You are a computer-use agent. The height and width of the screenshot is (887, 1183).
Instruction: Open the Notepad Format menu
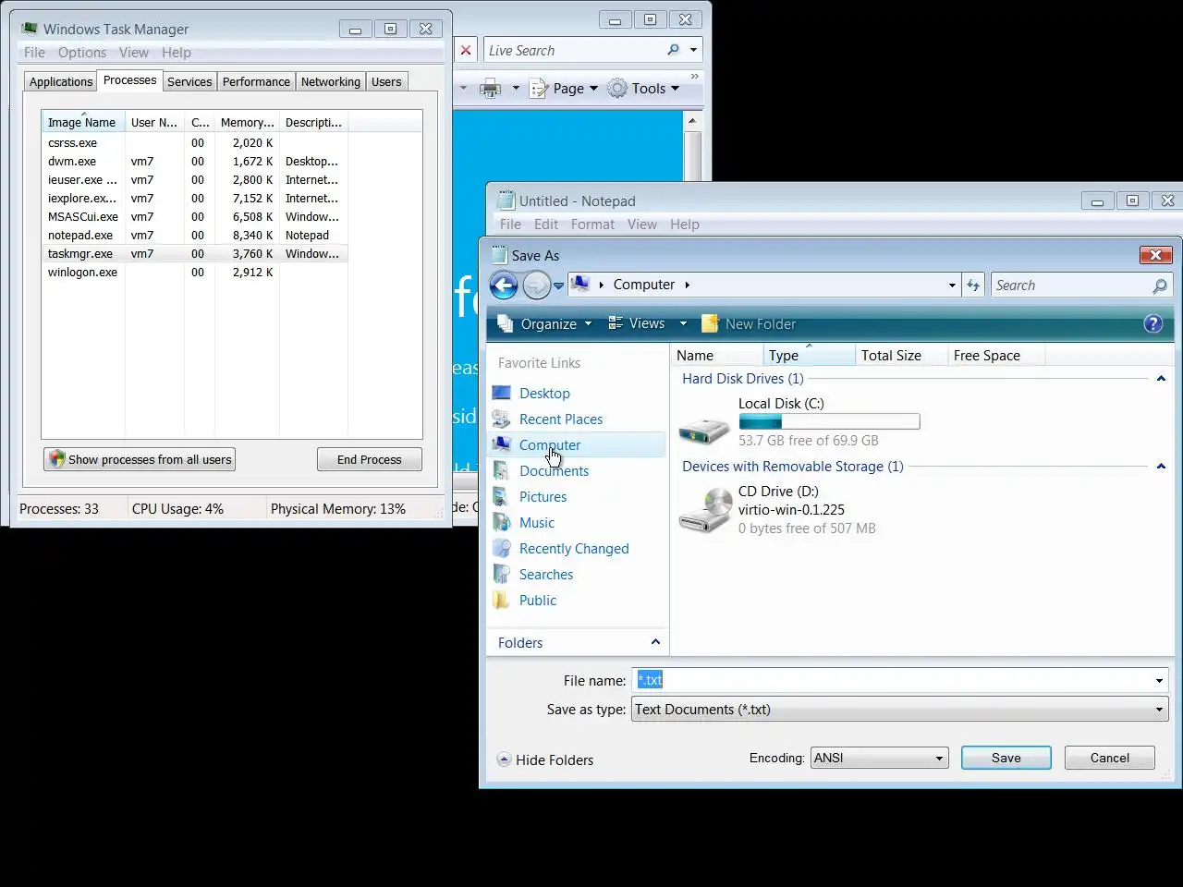[592, 225]
